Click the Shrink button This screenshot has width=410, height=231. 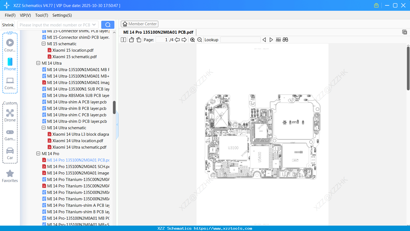[x=8, y=25]
